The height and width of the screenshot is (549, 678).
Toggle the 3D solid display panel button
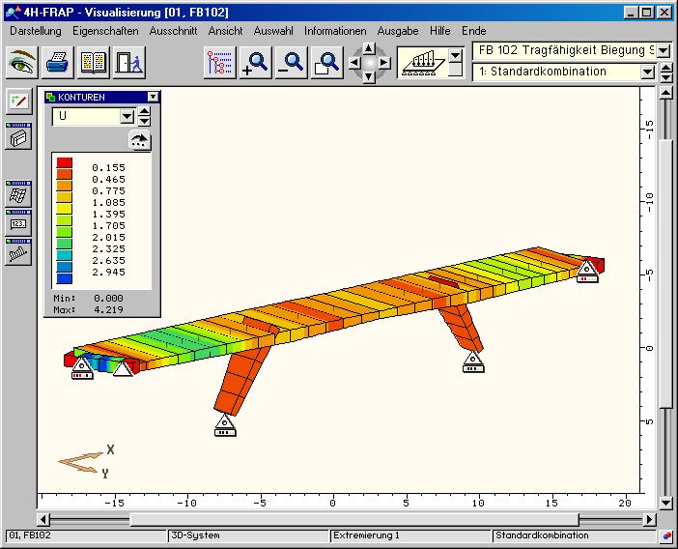[18, 137]
